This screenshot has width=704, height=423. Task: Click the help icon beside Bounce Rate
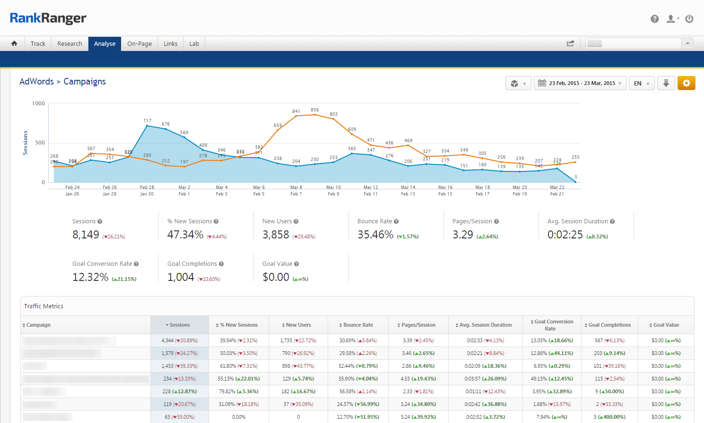coord(396,221)
